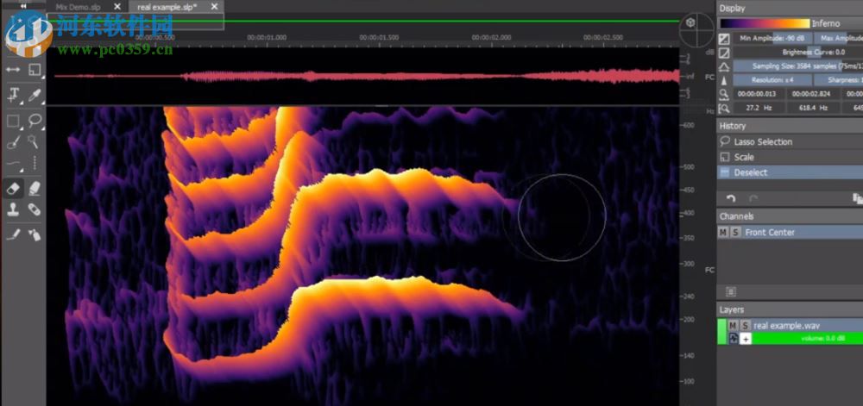Close the real example.slp tab
Screen dimensions: 863x406
214,7
